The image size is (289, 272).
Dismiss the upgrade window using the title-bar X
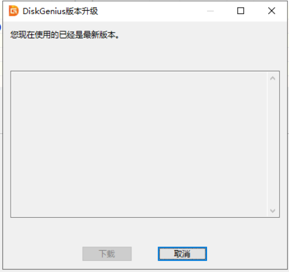[x=271, y=11]
